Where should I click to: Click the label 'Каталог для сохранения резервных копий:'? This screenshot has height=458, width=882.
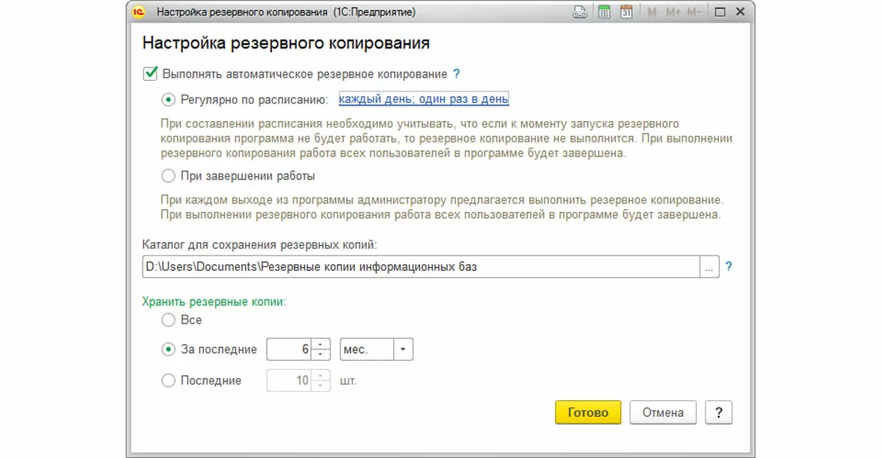pyautogui.click(x=259, y=244)
